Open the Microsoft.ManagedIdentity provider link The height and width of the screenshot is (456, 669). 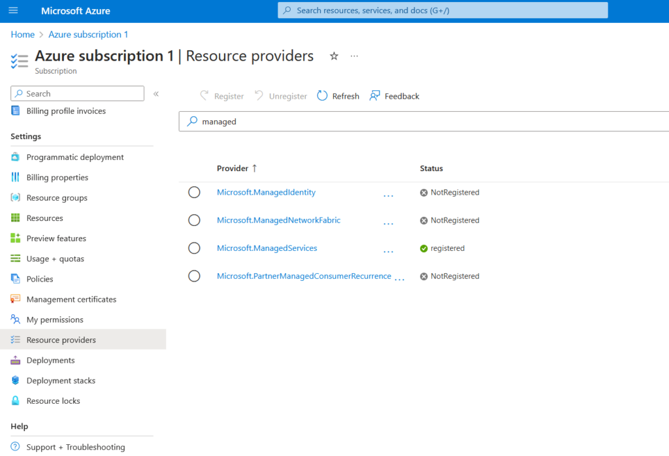pyautogui.click(x=267, y=192)
